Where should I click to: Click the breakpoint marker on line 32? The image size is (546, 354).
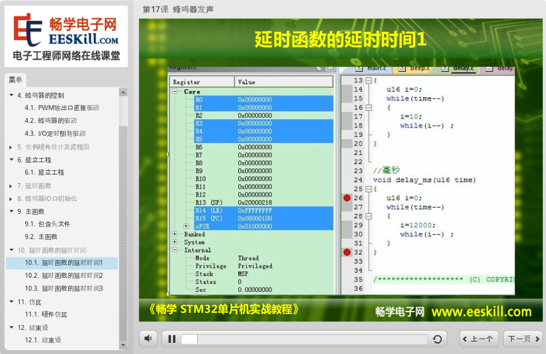point(347,252)
